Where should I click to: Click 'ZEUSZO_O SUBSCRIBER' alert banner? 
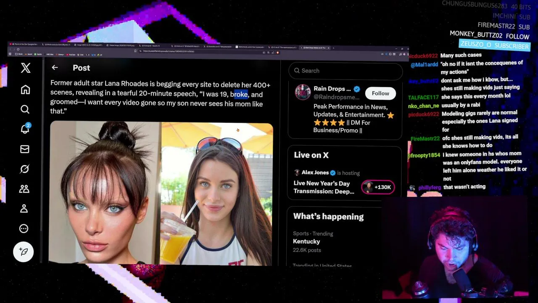(495, 45)
